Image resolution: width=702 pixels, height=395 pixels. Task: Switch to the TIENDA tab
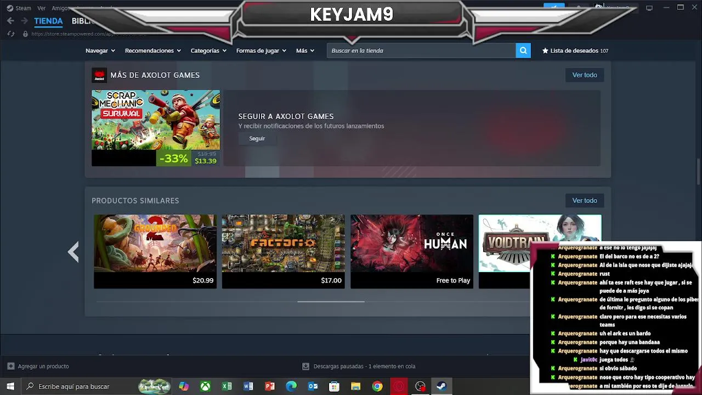48,21
